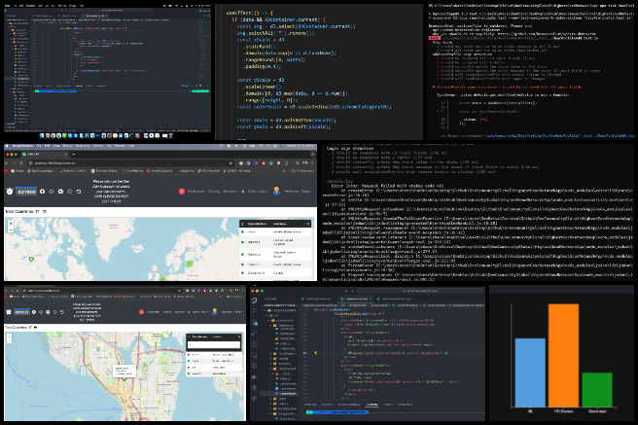The width and height of the screenshot is (638, 425).
Task: Zoom in on the world map
Action: [x=10, y=222]
